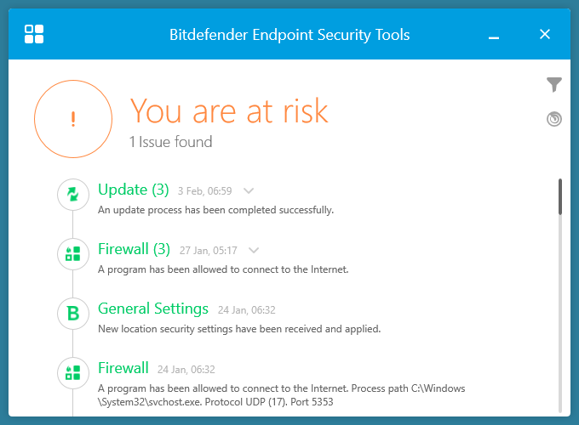
Task: Open the General Settings event title
Action: coord(153,309)
